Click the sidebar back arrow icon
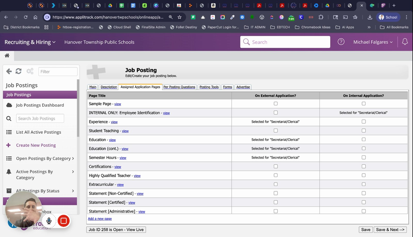The height and width of the screenshot is (237, 413). click(x=9, y=71)
